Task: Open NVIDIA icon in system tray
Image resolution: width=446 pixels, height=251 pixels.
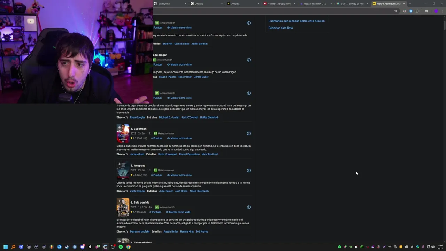Action: pyautogui.click(x=351, y=247)
